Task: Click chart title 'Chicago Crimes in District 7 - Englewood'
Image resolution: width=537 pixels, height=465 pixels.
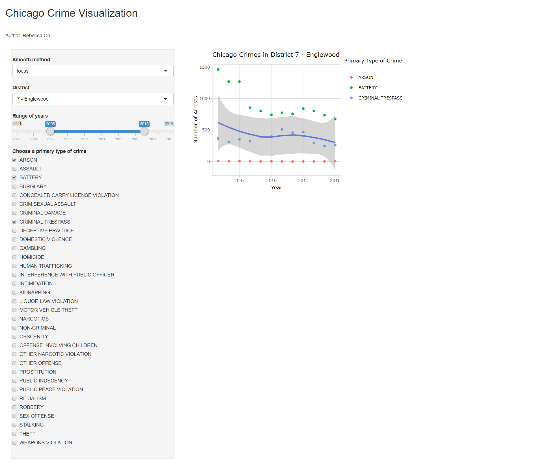Action: click(276, 55)
